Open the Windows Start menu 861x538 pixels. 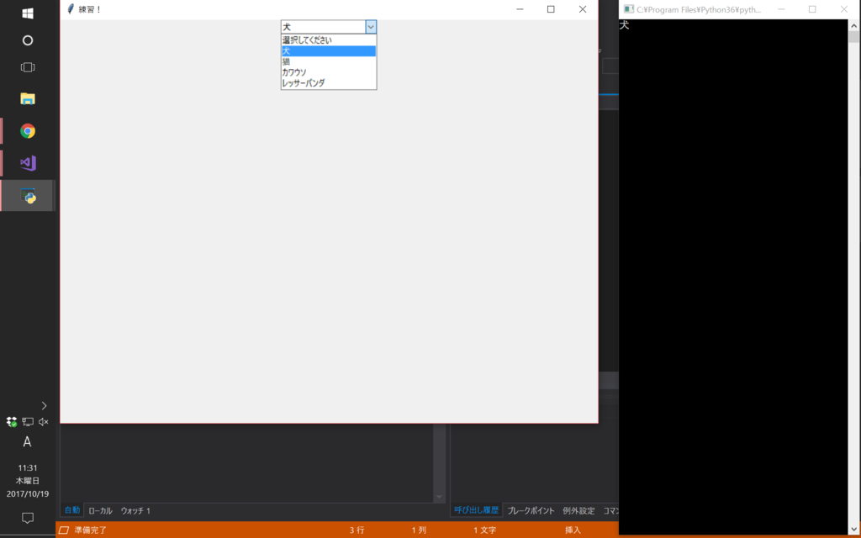28,13
